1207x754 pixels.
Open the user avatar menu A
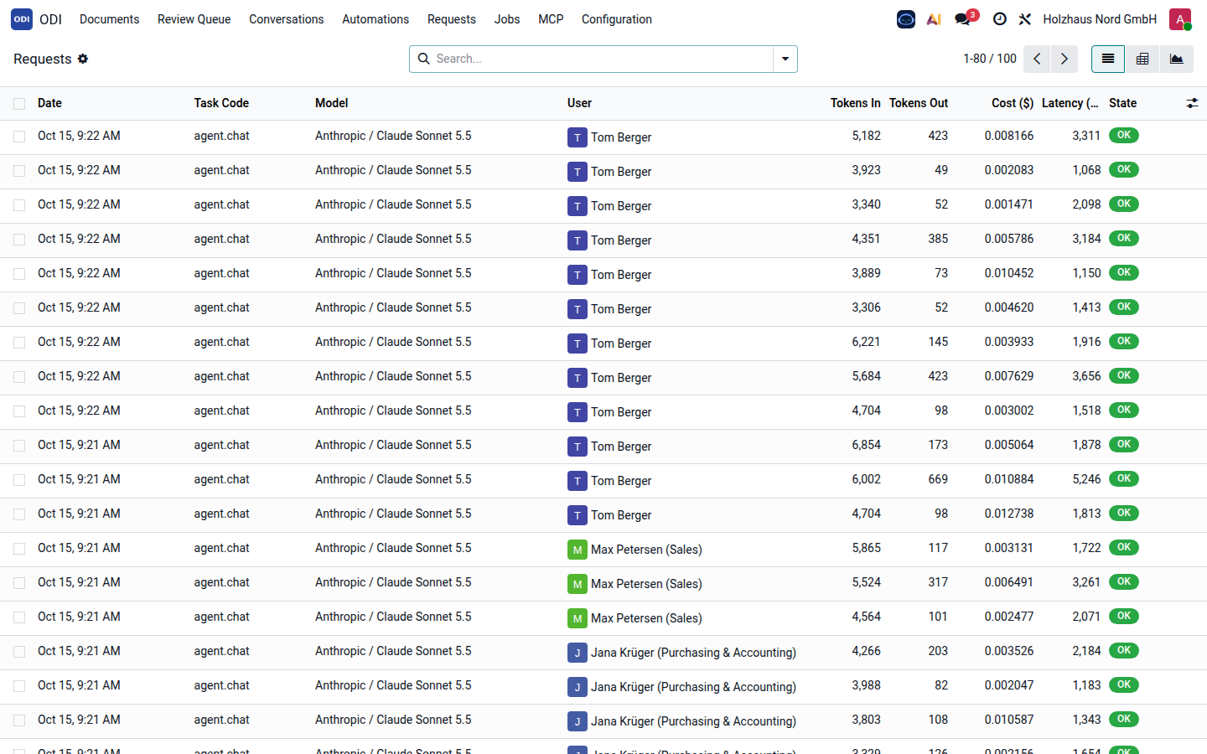click(1180, 19)
